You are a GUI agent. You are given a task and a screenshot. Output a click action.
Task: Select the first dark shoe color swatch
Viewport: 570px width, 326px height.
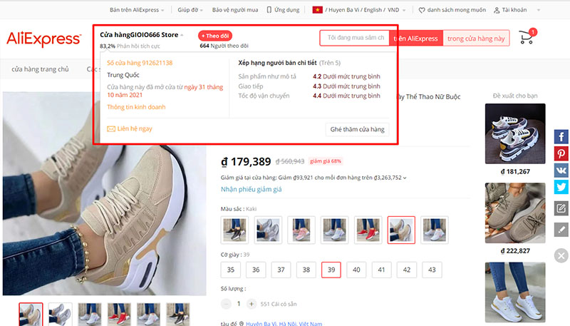[x=234, y=230]
